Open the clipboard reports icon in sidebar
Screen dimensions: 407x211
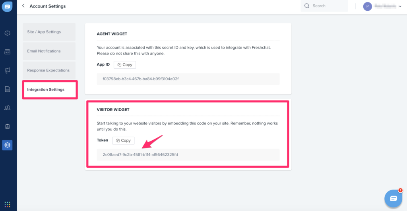click(x=8, y=126)
